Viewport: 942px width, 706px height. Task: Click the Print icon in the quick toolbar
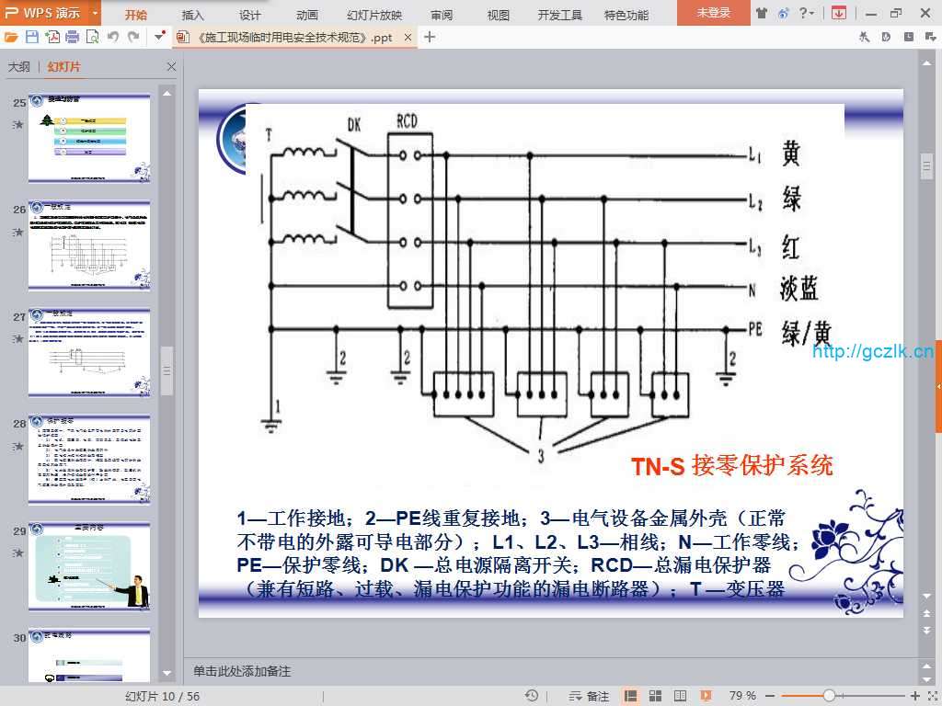pyautogui.click(x=72, y=37)
